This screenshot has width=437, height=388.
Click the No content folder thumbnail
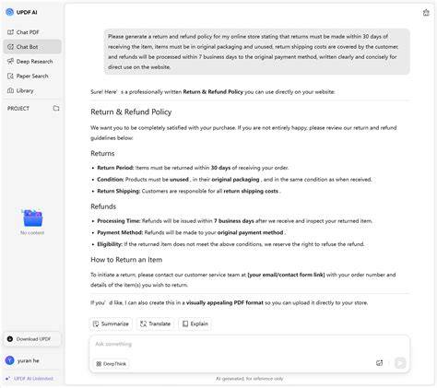(x=32, y=218)
